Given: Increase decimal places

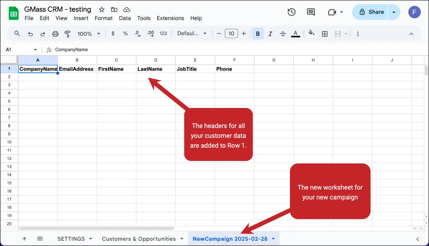Looking at the screenshot, I should click(x=151, y=34).
